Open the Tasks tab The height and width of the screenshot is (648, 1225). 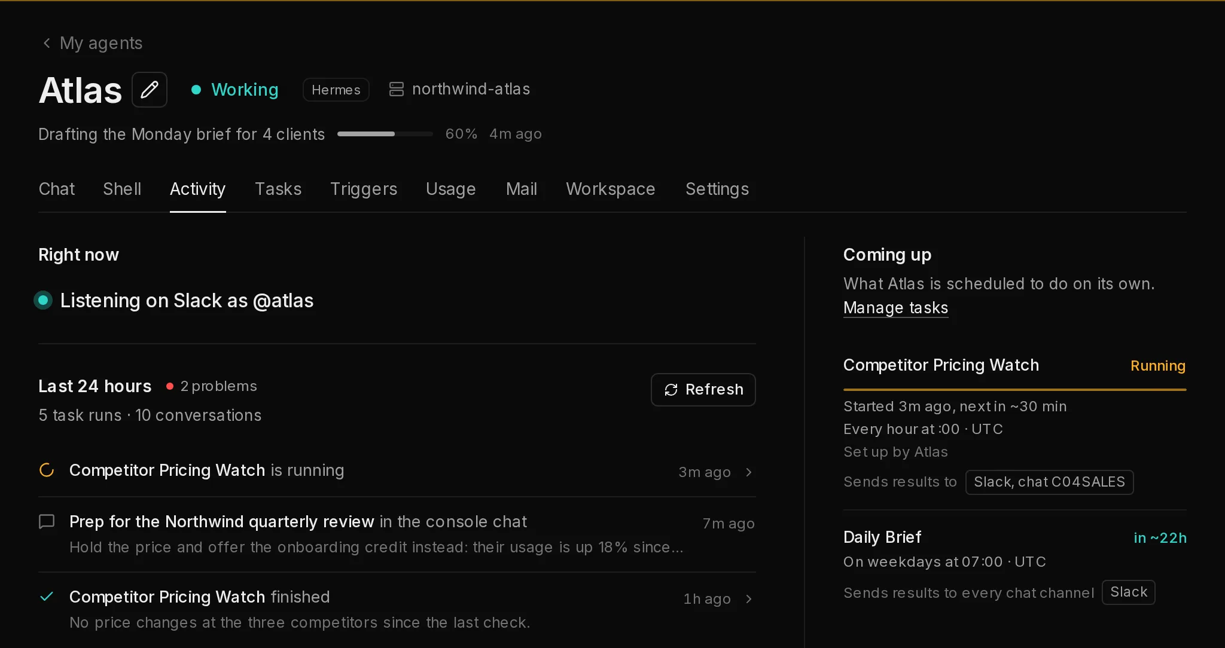click(278, 189)
